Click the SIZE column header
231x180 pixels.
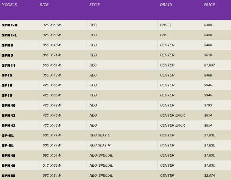pyautogui.click(x=44, y=5)
